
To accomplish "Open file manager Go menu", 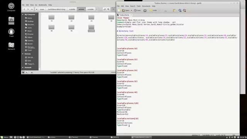I will (36, 5).
